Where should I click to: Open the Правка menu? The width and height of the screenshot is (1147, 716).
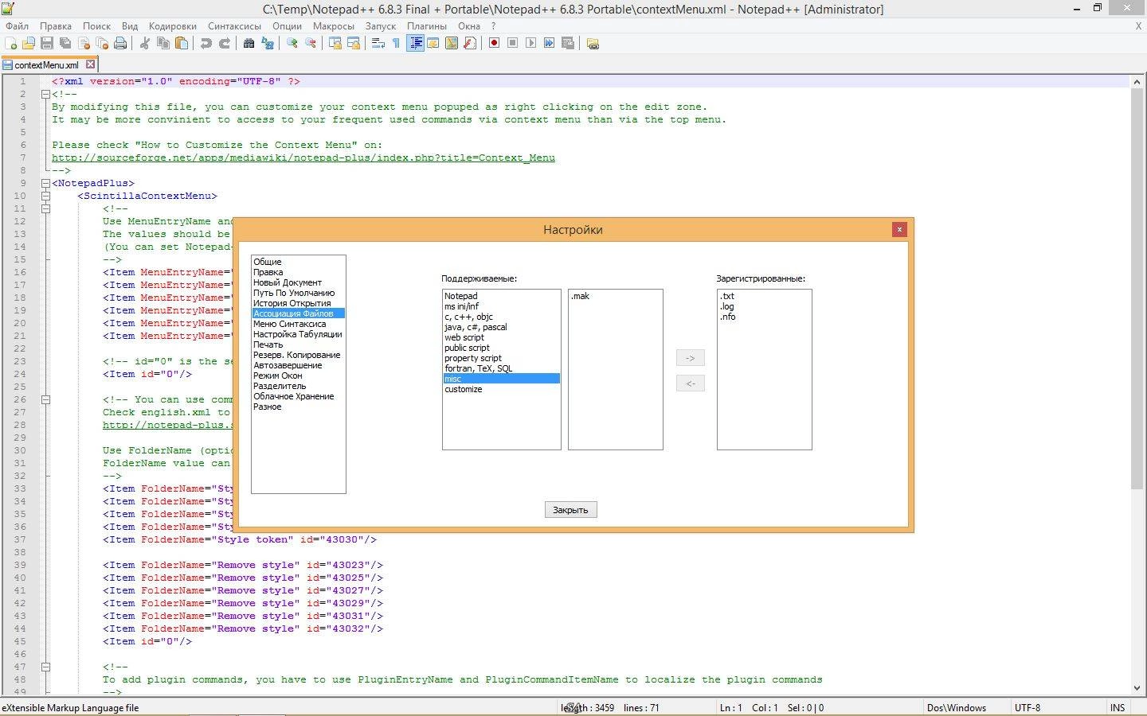(x=56, y=25)
